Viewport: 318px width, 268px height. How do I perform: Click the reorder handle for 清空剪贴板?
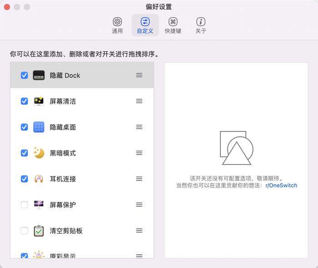click(139, 231)
